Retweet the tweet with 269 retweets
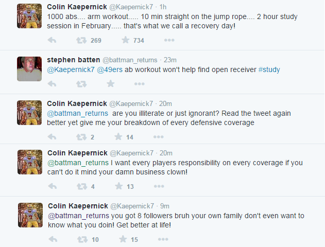This screenshot has width=325, height=247. click(x=81, y=40)
